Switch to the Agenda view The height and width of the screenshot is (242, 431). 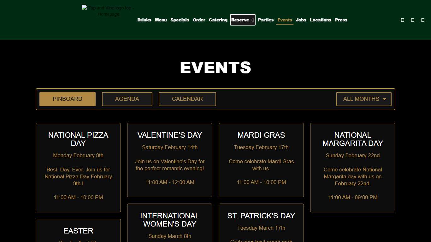[x=127, y=99]
